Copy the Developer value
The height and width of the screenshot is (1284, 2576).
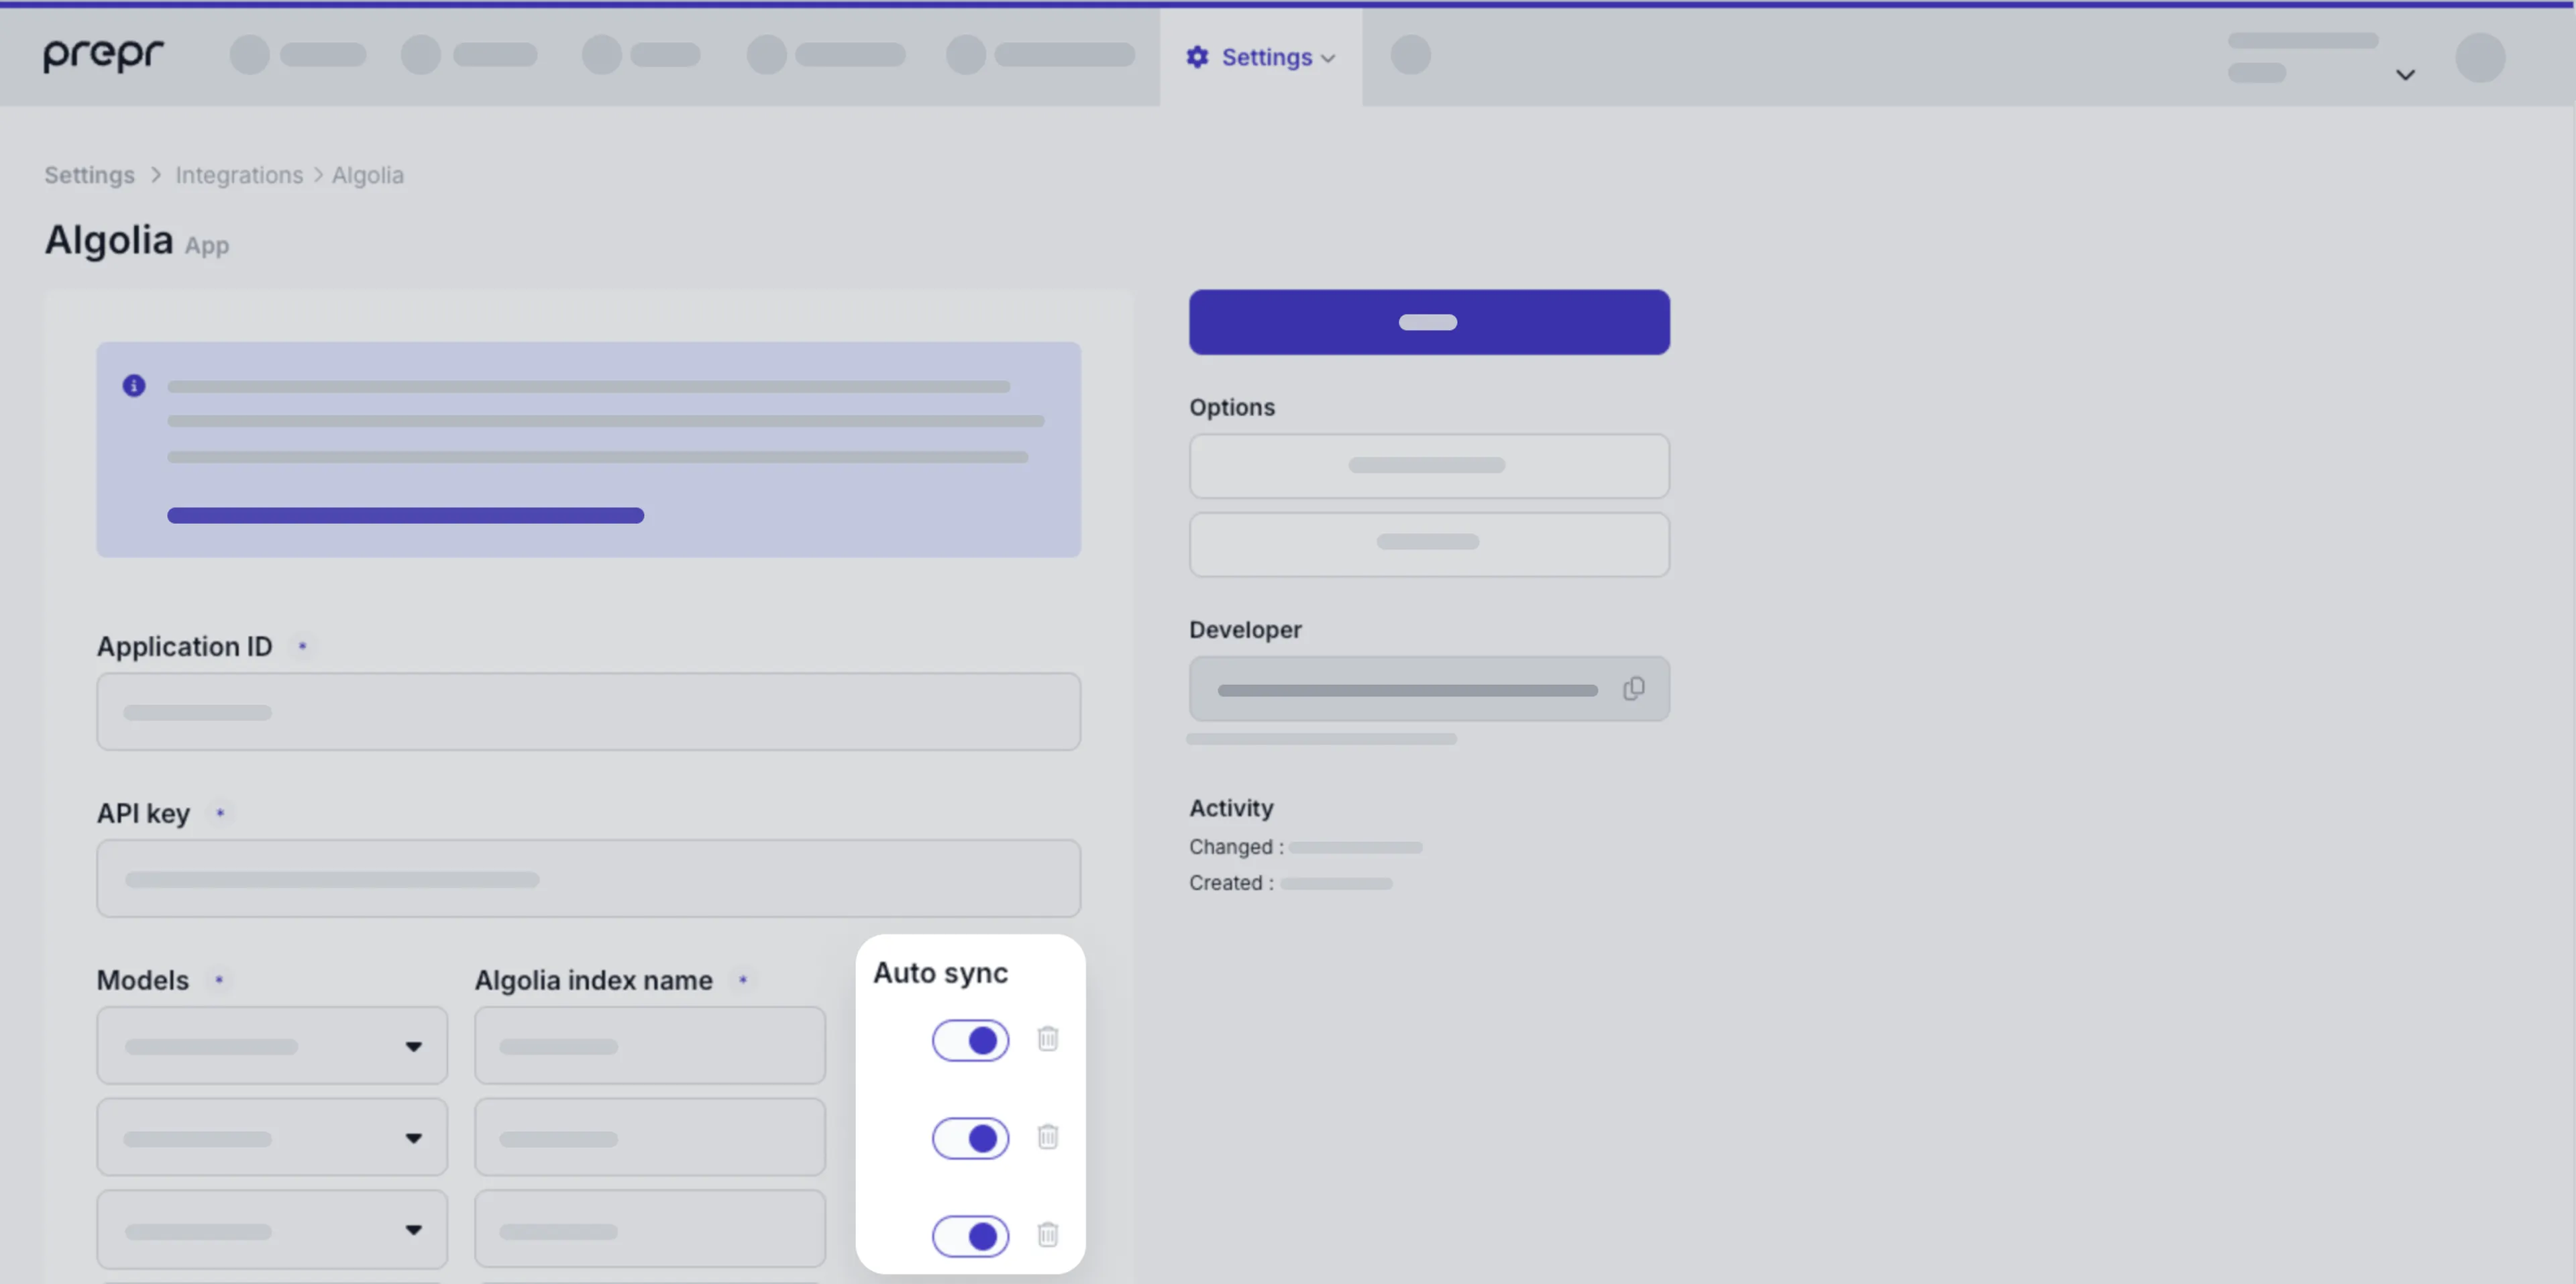coord(1633,688)
